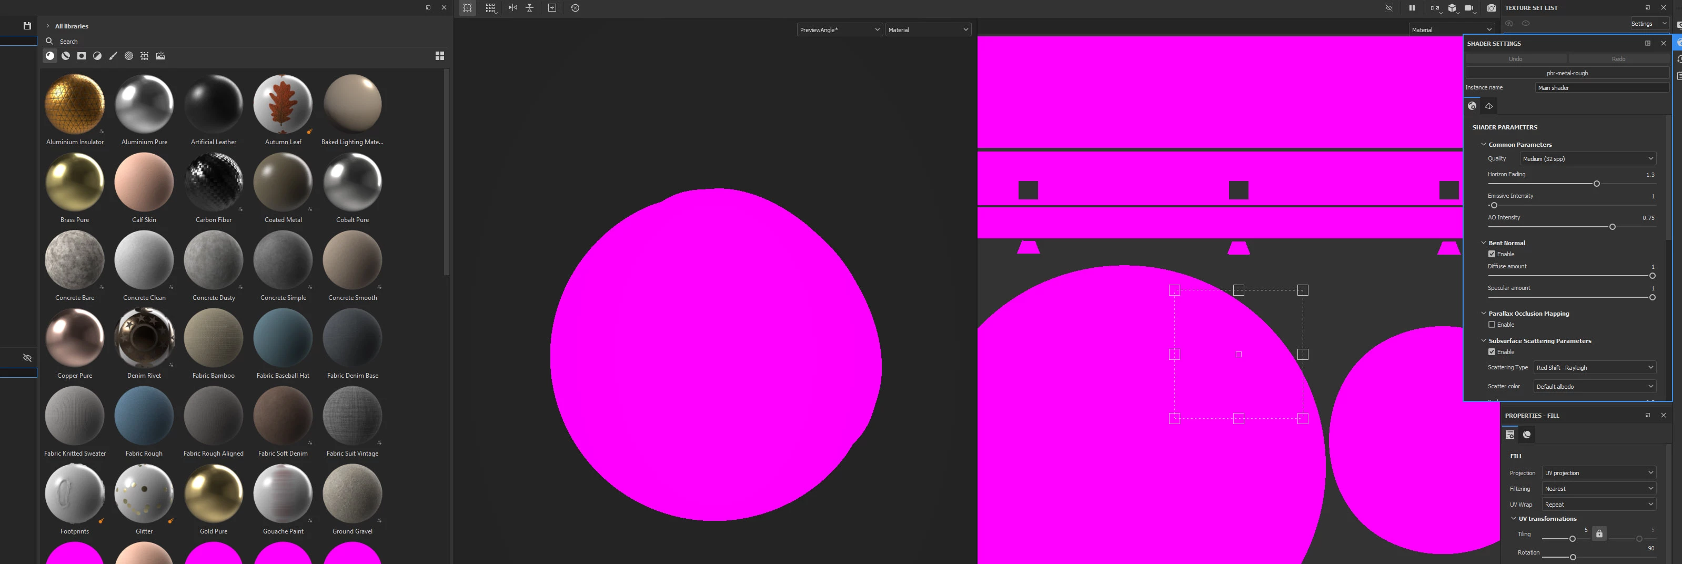Open the PreviewAngle dropdown
The image size is (1682, 564).
[x=839, y=29]
